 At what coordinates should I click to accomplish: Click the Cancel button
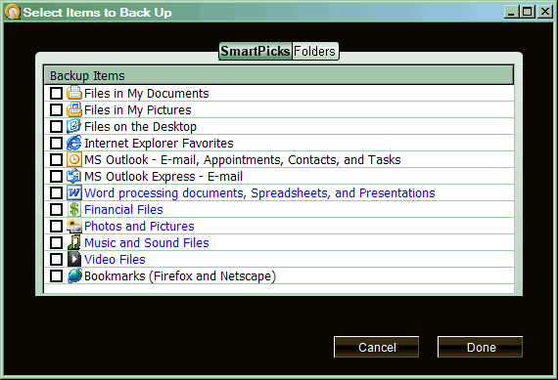[x=377, y=347]
